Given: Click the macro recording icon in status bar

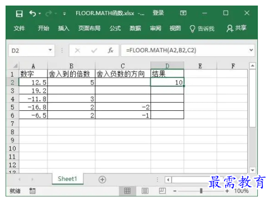Looking at the screenshot, I should (x=32, y=191).
